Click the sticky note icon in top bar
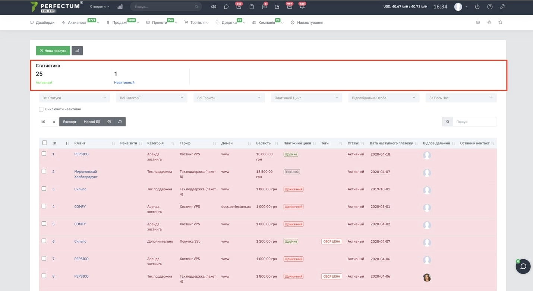The image size is (533, 291). 277,7
